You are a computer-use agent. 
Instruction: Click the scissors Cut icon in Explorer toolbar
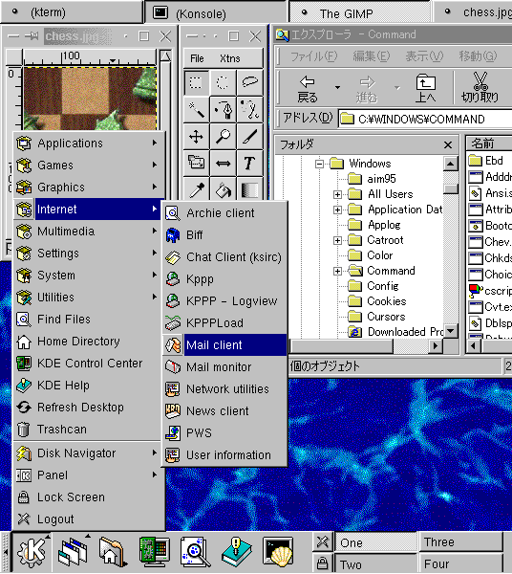pyautogui.click(x=480, y=87)
